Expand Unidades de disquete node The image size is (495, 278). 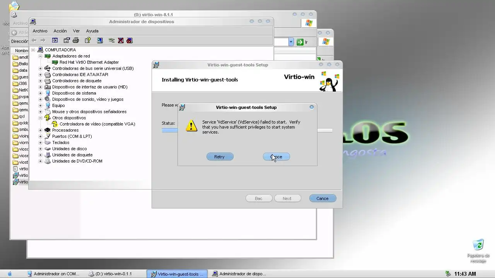40,155
